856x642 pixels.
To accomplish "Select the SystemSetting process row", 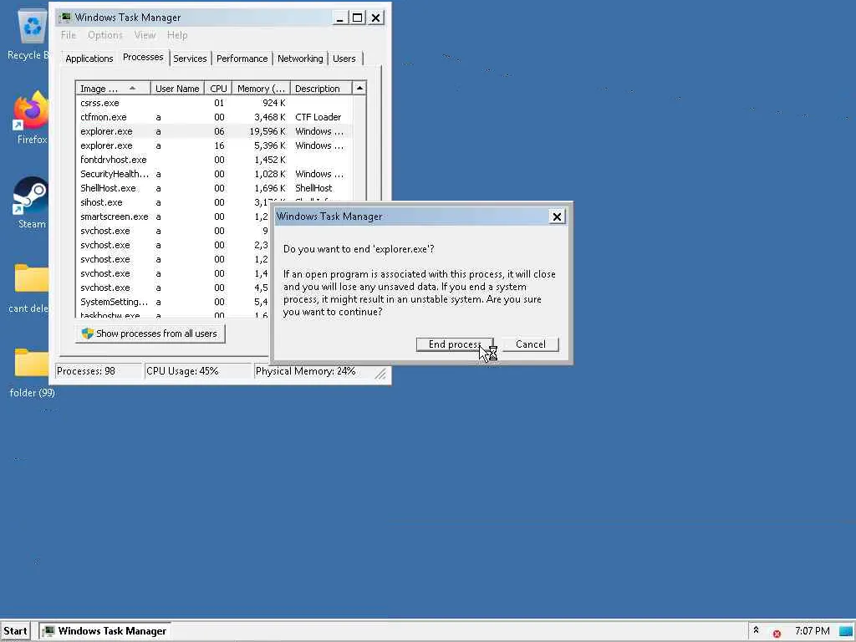I will 174,301.
